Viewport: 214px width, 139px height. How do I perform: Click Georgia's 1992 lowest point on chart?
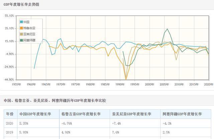pos(126,79)
